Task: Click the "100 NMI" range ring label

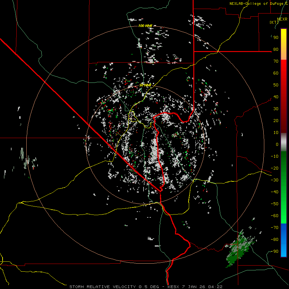Action: click(x=145, y=26)
